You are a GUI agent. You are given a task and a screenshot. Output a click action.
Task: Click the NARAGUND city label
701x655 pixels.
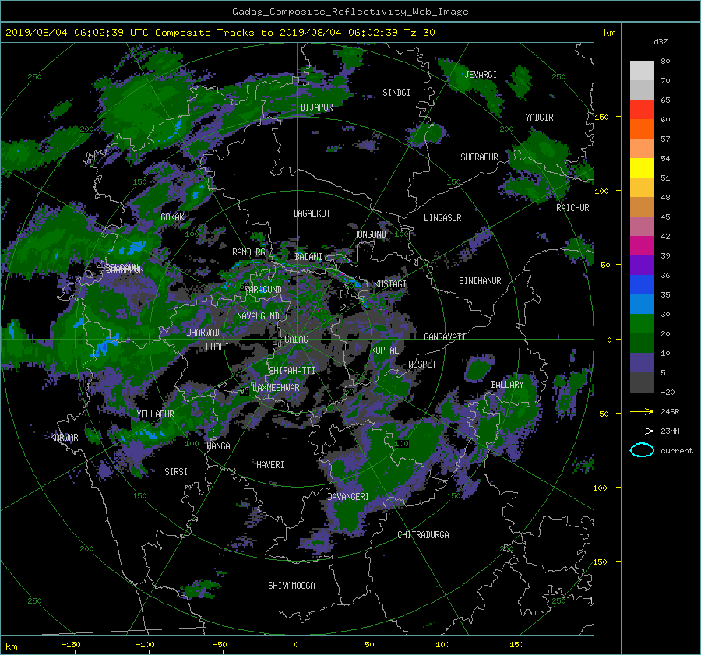[263, 290]
